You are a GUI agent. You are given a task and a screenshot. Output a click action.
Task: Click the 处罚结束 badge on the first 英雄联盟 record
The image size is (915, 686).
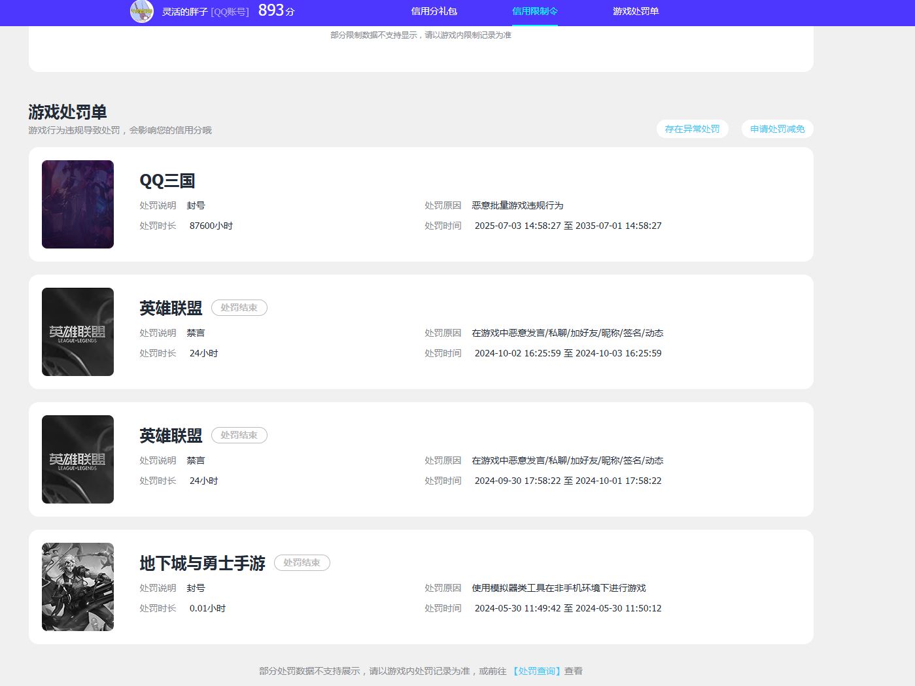point(239,307)
